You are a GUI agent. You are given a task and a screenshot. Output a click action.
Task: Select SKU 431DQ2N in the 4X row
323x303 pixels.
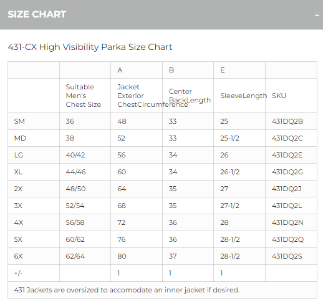point(287,222)
